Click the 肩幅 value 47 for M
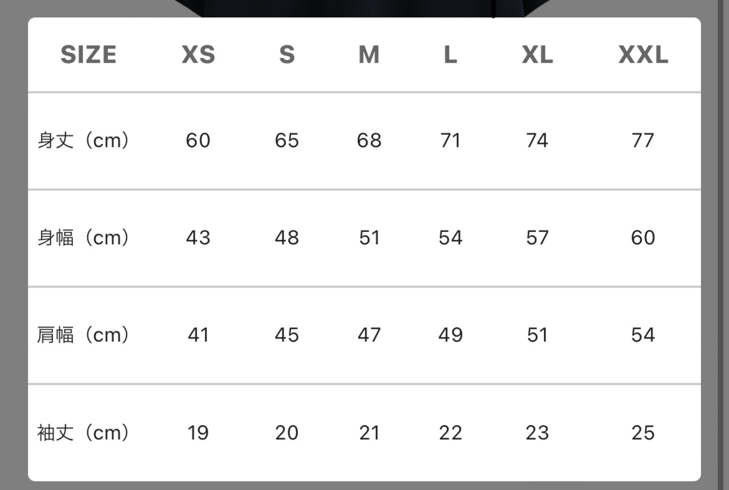This screenshot has width=729, height=490. pyautogui.click(x=369, y=335)
